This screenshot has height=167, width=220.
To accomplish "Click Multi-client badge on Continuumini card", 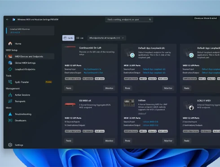I will [x=100, y=78].
